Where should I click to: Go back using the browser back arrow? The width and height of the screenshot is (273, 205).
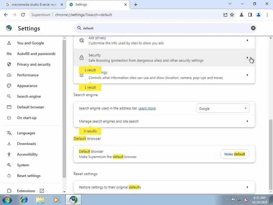coord(6,15)
